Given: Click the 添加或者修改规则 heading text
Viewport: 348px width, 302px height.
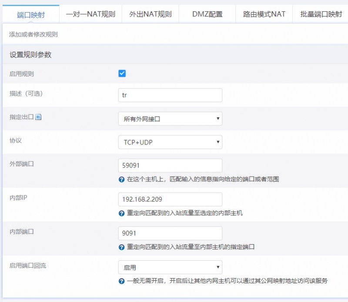Looking at the screenshot, I should [x=33, y=34].
